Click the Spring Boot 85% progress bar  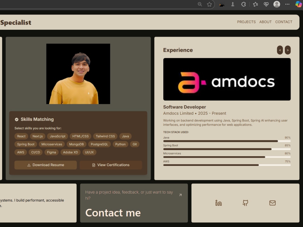coord(227,149)
